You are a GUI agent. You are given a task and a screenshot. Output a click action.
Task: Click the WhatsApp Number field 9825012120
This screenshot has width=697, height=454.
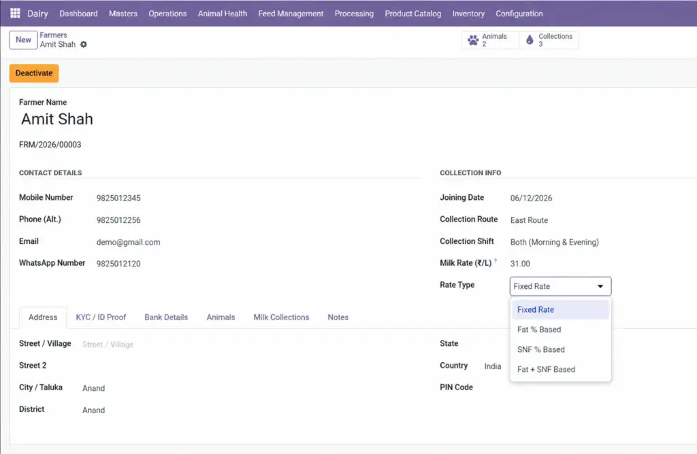(118, 264)
